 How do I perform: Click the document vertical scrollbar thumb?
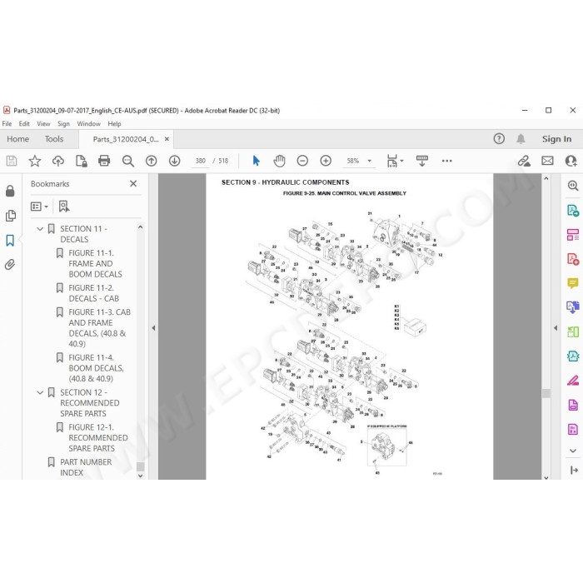pos(546,393)
